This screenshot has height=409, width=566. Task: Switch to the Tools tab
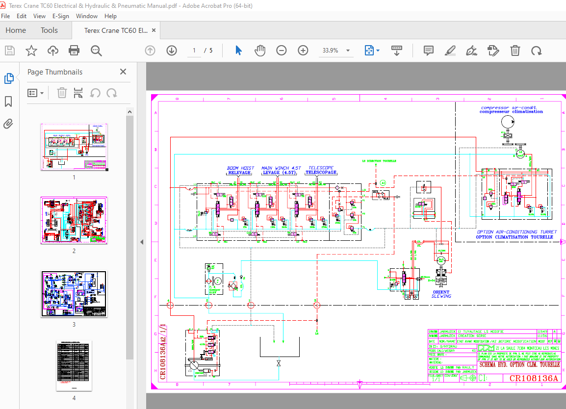pyautogui.click(x=49, y=30)
